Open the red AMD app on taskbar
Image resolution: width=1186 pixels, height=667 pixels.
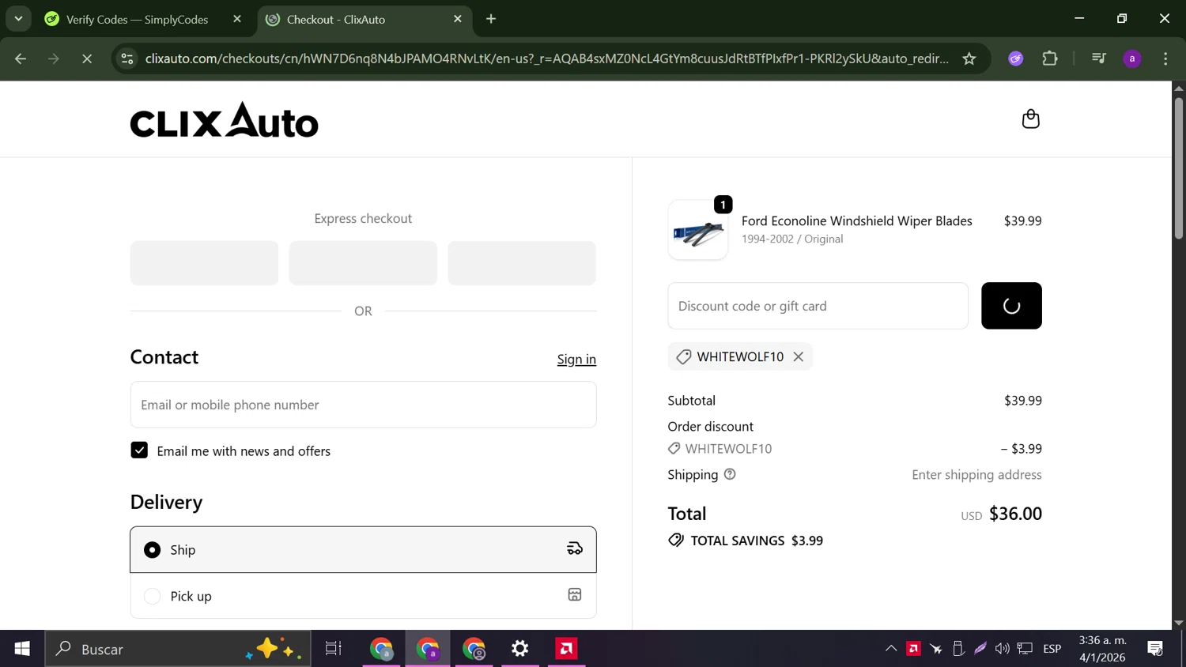(x=566, y=649)
